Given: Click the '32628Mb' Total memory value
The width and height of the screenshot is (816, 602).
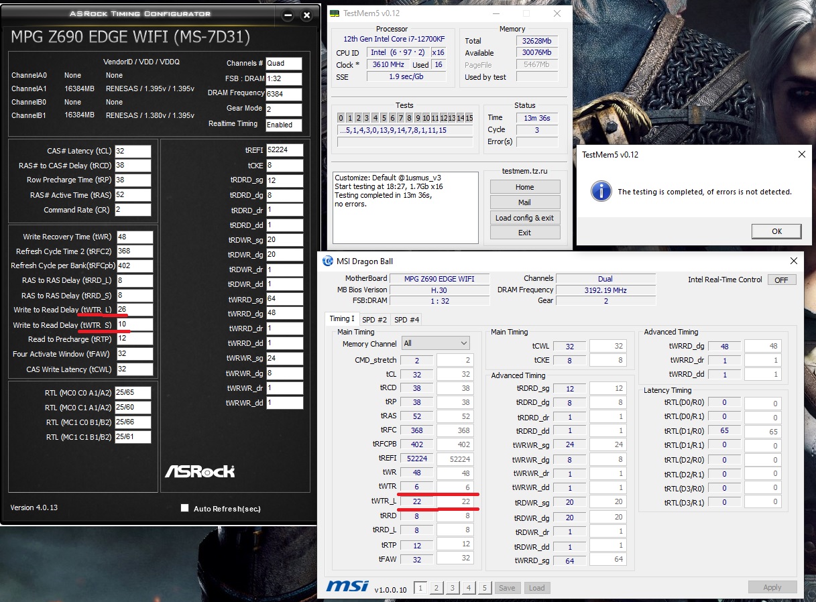Looking at the screenshot, I should pos(537,41).
